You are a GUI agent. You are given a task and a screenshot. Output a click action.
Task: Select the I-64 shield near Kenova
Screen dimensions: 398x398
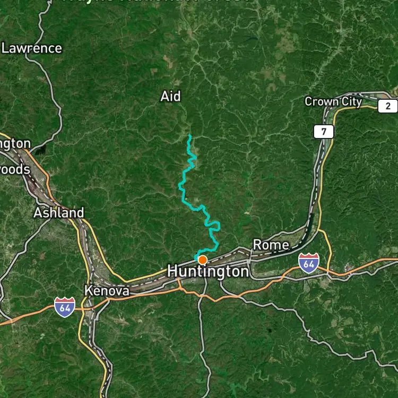(x=65, y=307)
